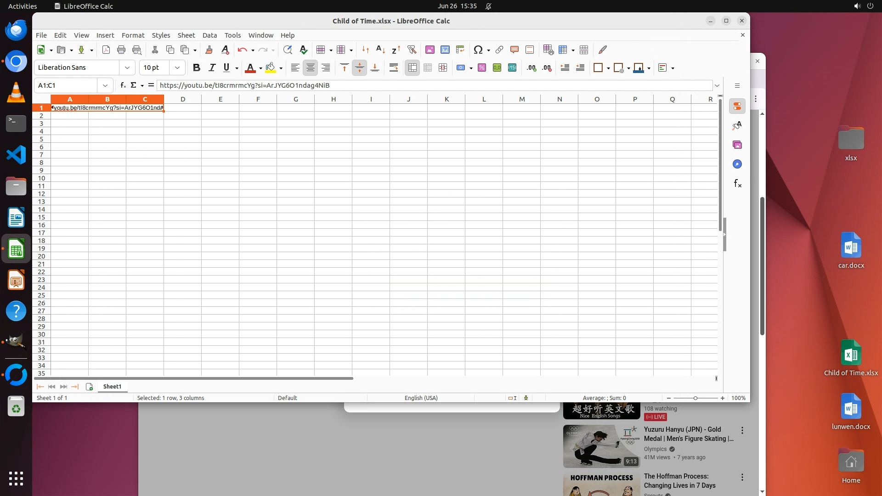Click the Clone Formatting paintbrush icon
Viewport: 882px width, 496px height.
[209, 50]
